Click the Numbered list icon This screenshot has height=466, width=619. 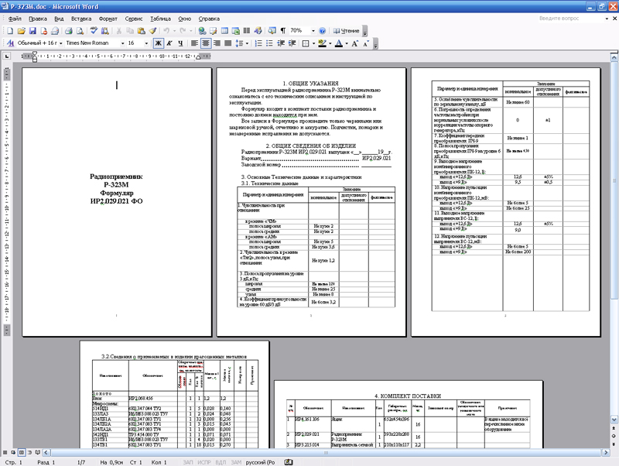point(258,43)
